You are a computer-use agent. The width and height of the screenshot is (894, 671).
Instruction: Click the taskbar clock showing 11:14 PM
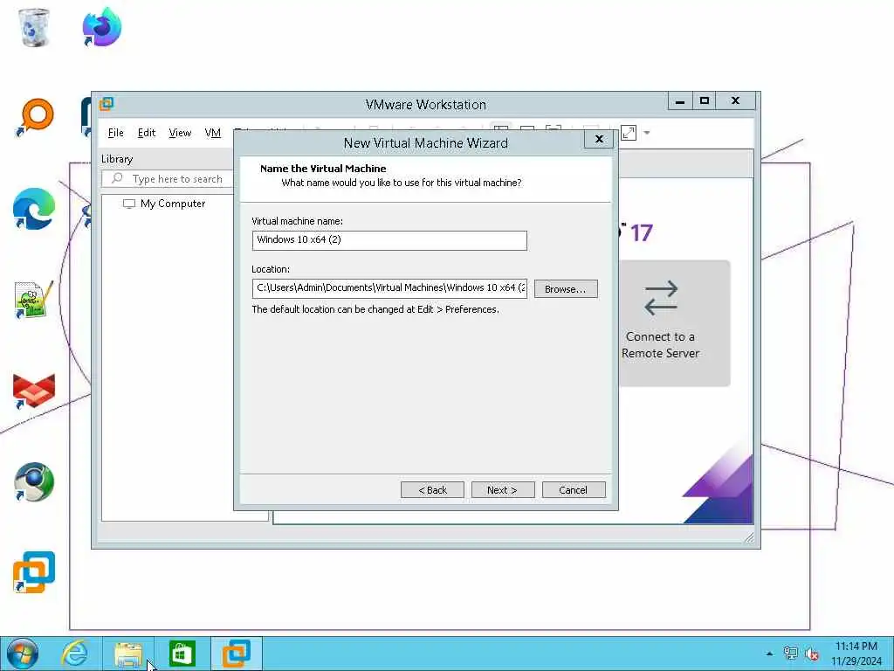pyautogui.click(x=856, y=646)
